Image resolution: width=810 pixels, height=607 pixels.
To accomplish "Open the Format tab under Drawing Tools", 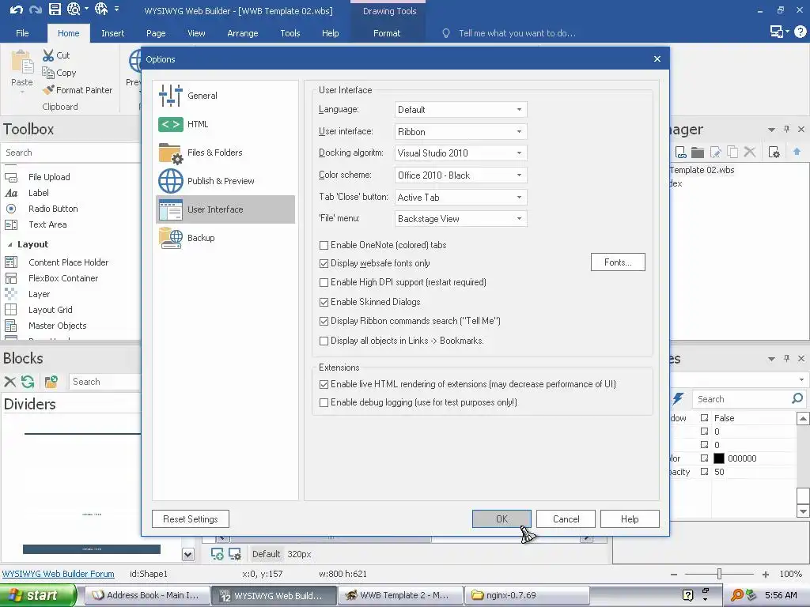I will pos(387,33).
